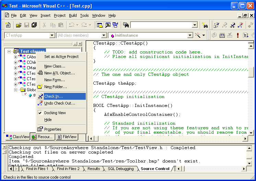The image size is (256, 181).
Task: Choose New ATL Object menu entry
Action: pos(61,73)
